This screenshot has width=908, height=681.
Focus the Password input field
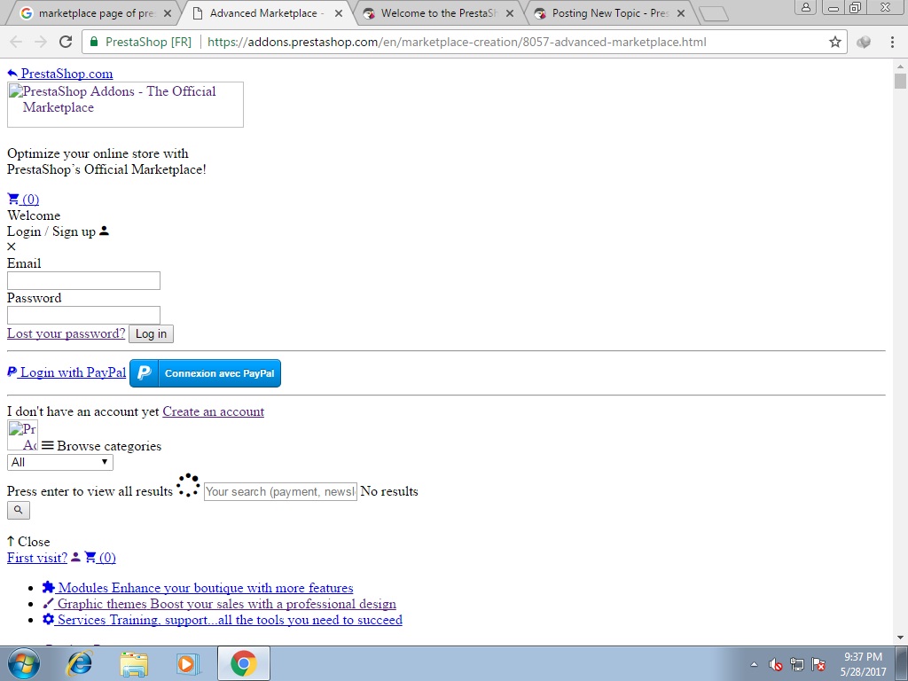click(x=83, y=315)
